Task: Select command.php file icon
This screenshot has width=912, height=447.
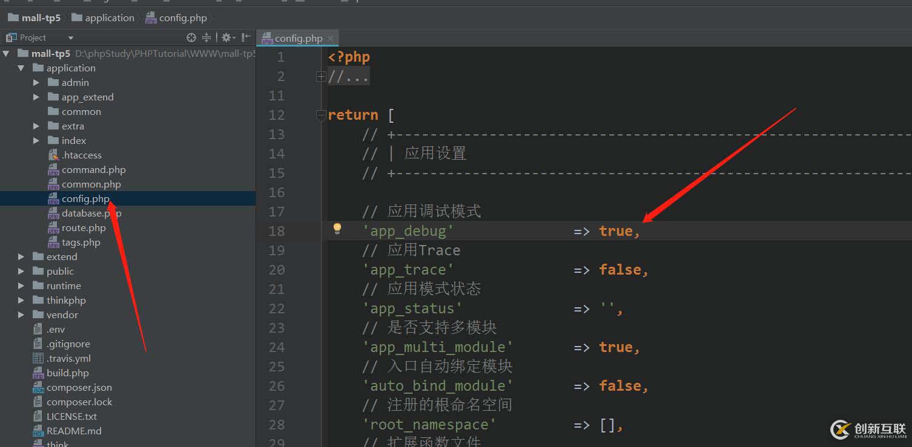Action: 53,170
